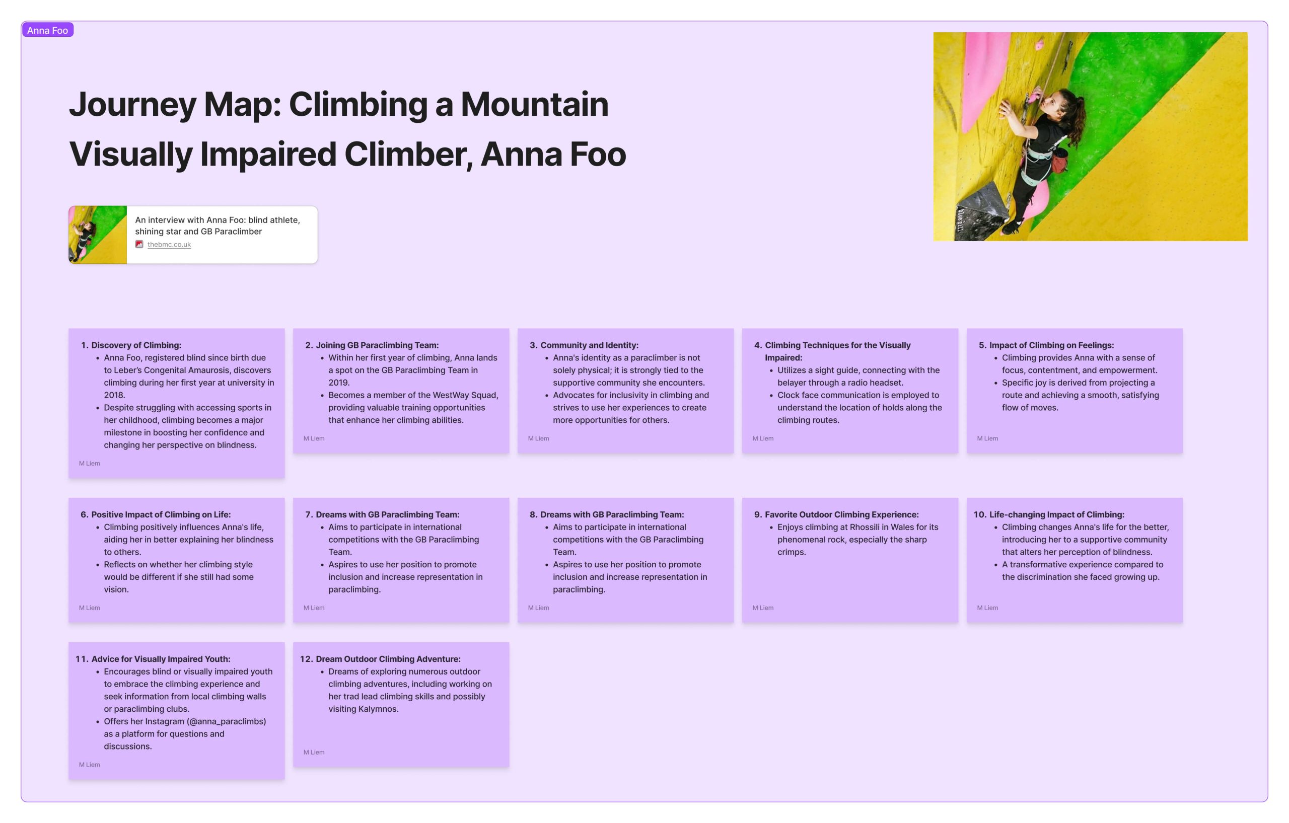This screenshot has width=1289, height=823.
Task: Click the Impact of Climbing on Feelings sticky
Action: 1075,391
